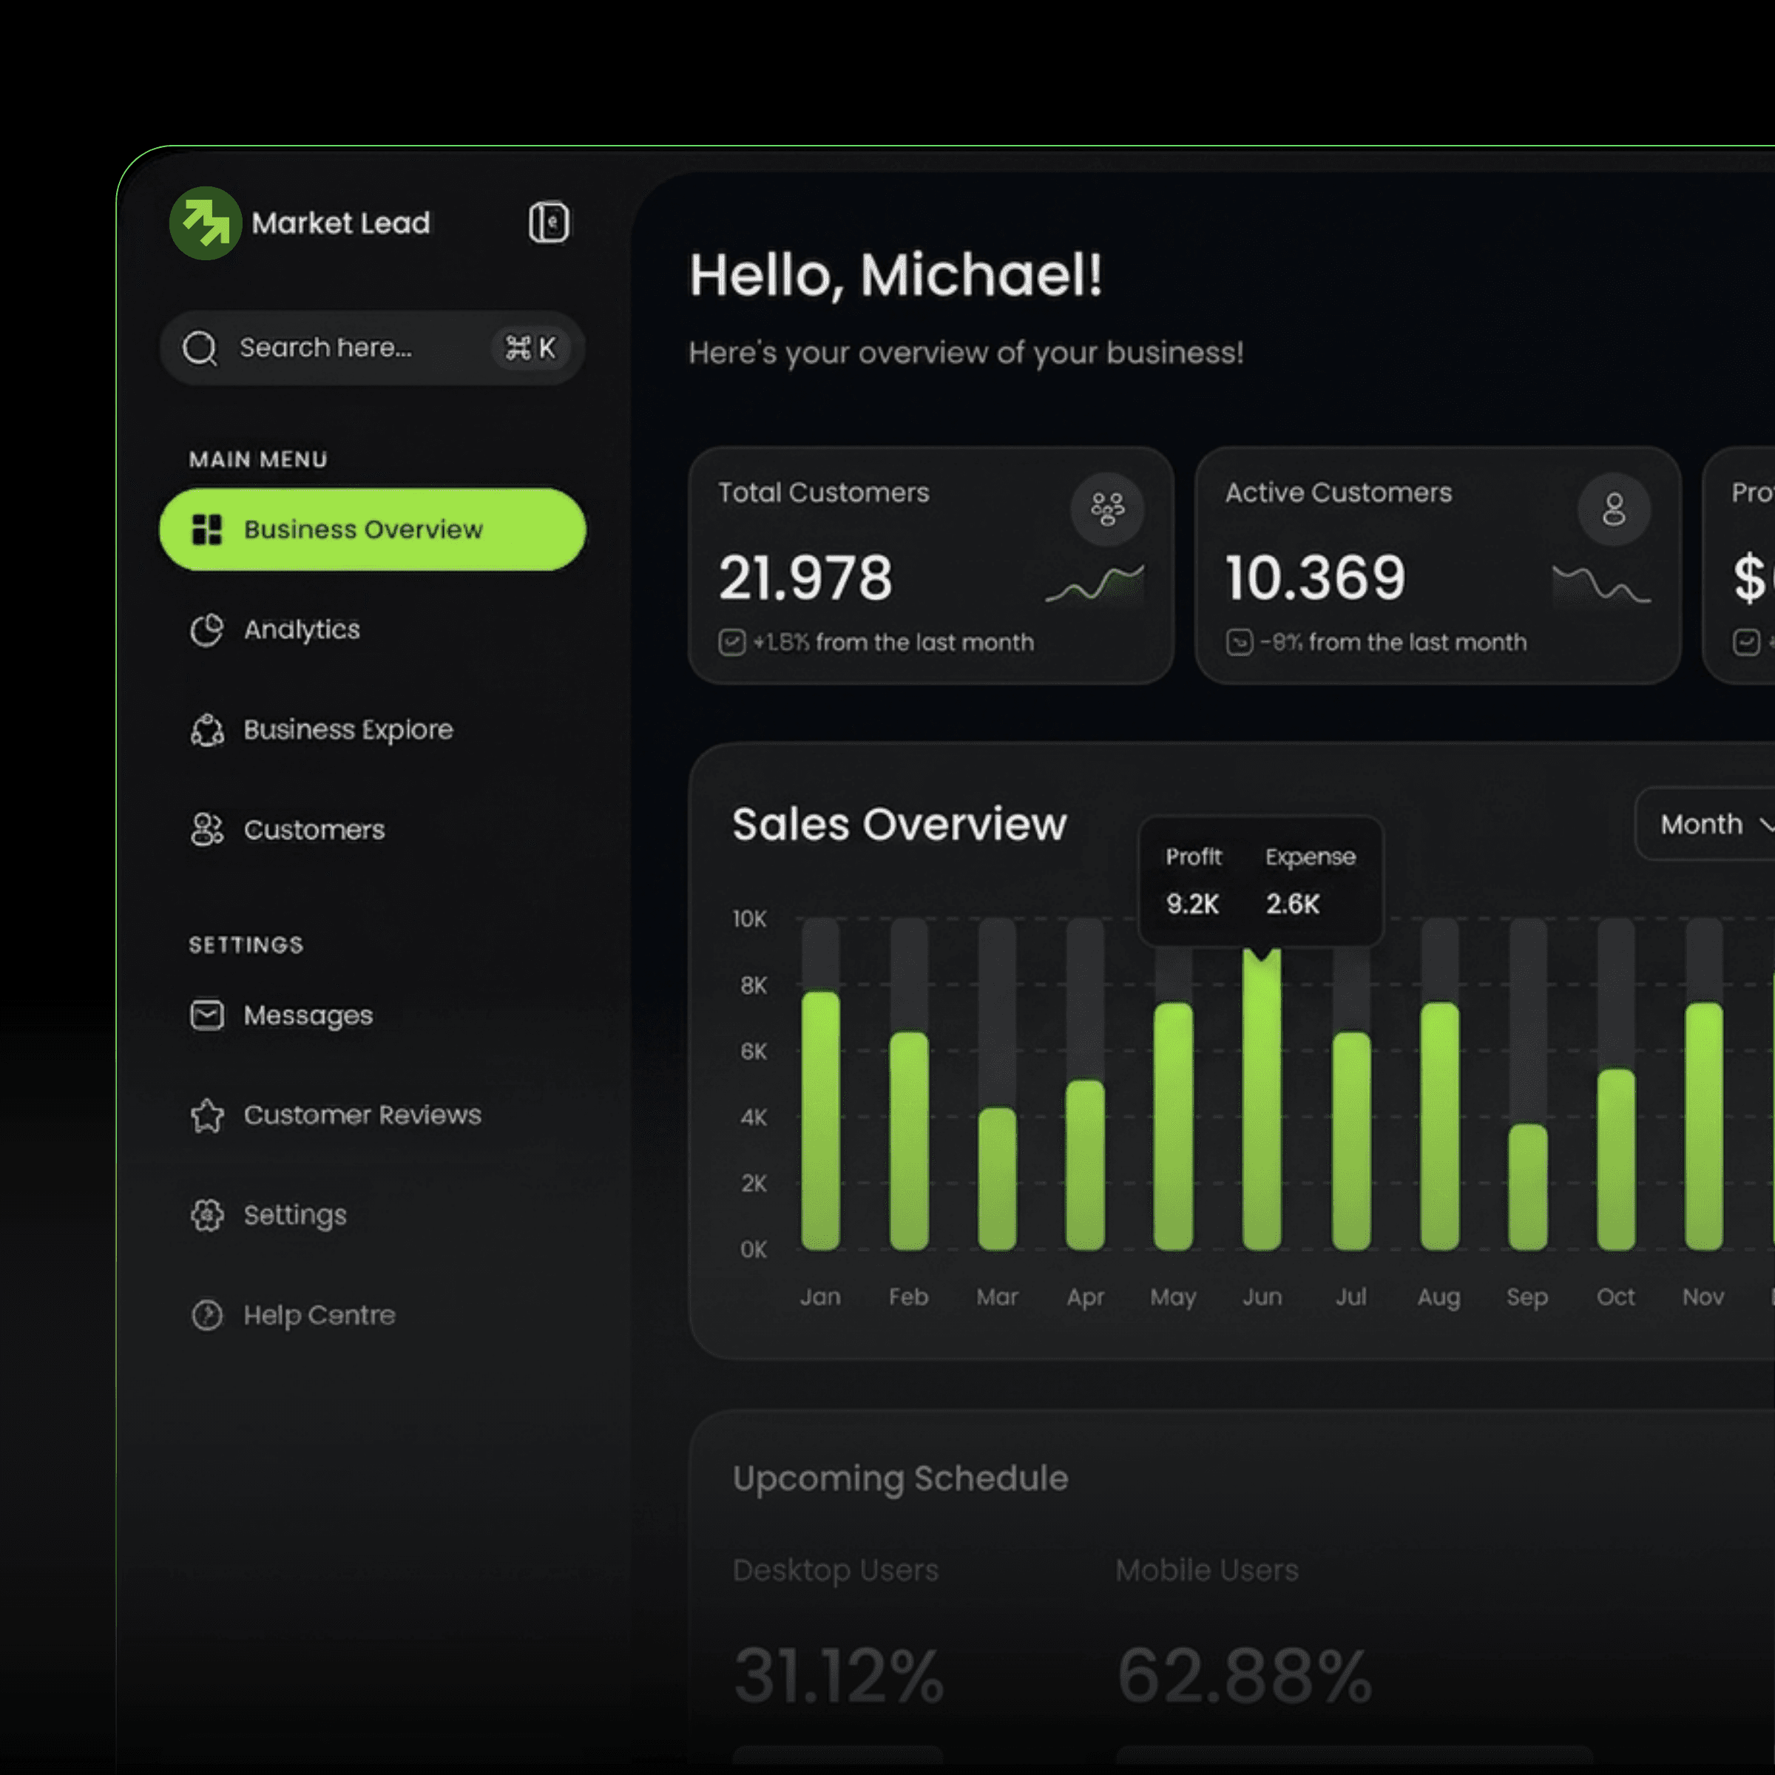Click the Active Customers person icon
1775x1775 pixels.
(1613, 509)
